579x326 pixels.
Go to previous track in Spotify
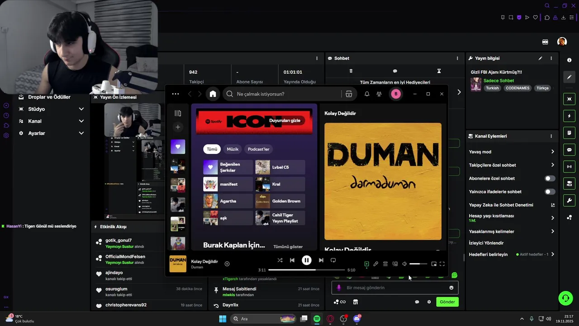tap(292, 260)
